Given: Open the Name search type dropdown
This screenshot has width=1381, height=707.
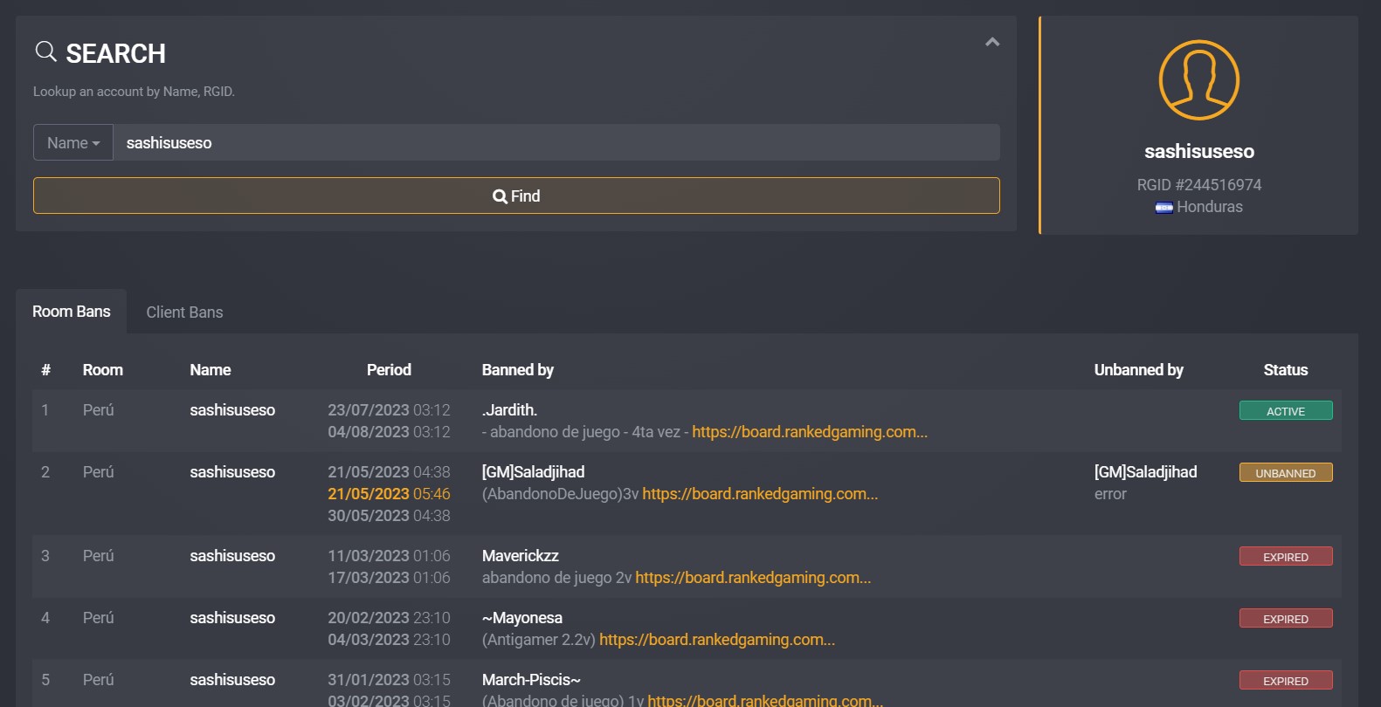Looking at the screenshot, I should coord(73,142).
